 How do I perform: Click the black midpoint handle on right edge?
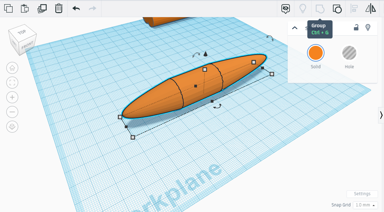coord(263,68)
